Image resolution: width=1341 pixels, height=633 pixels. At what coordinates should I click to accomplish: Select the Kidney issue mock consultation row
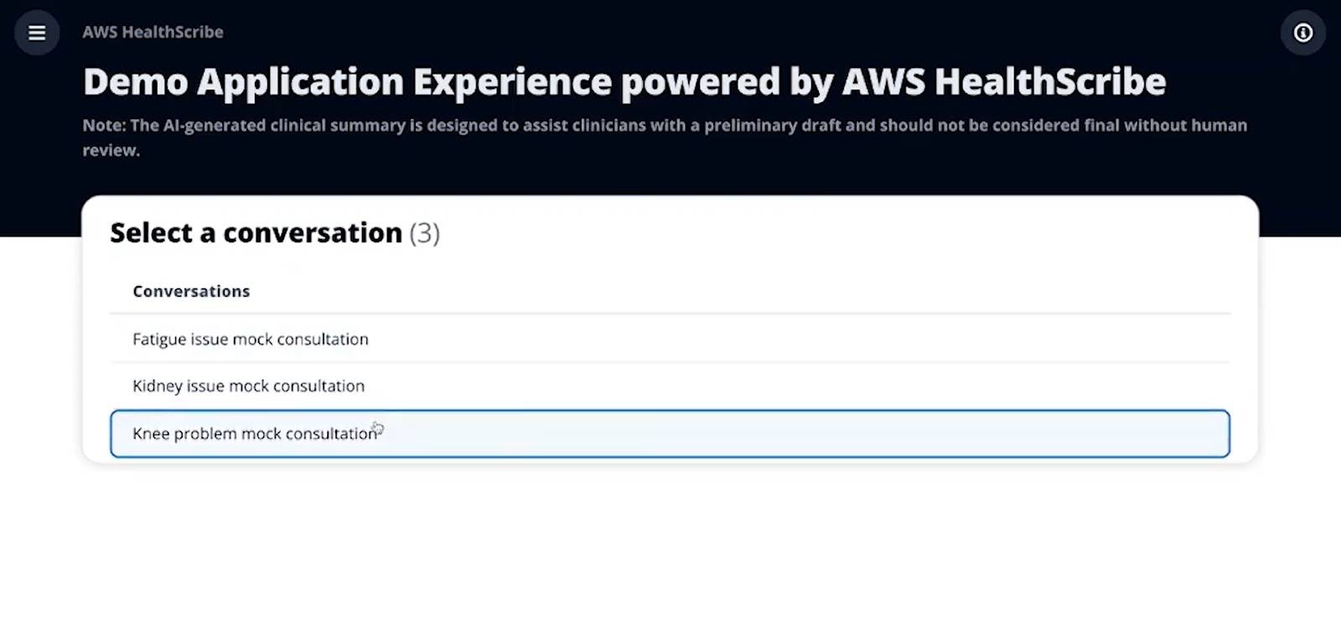(x=670, y=386)
